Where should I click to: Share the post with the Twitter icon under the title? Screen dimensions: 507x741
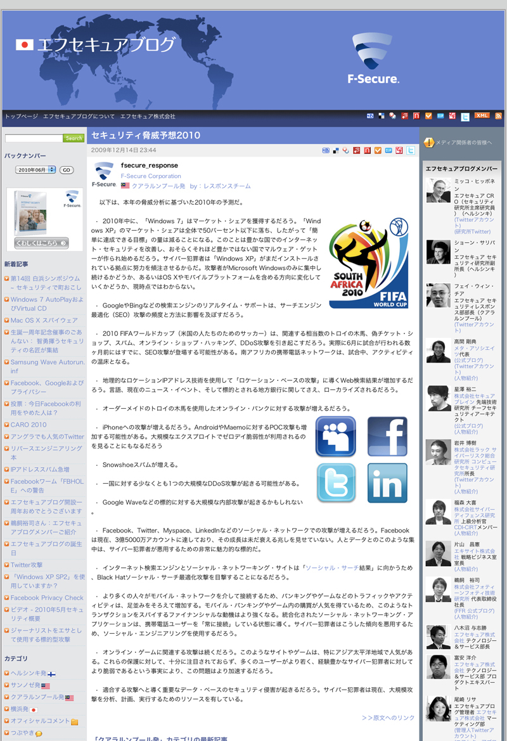[411, 150]
